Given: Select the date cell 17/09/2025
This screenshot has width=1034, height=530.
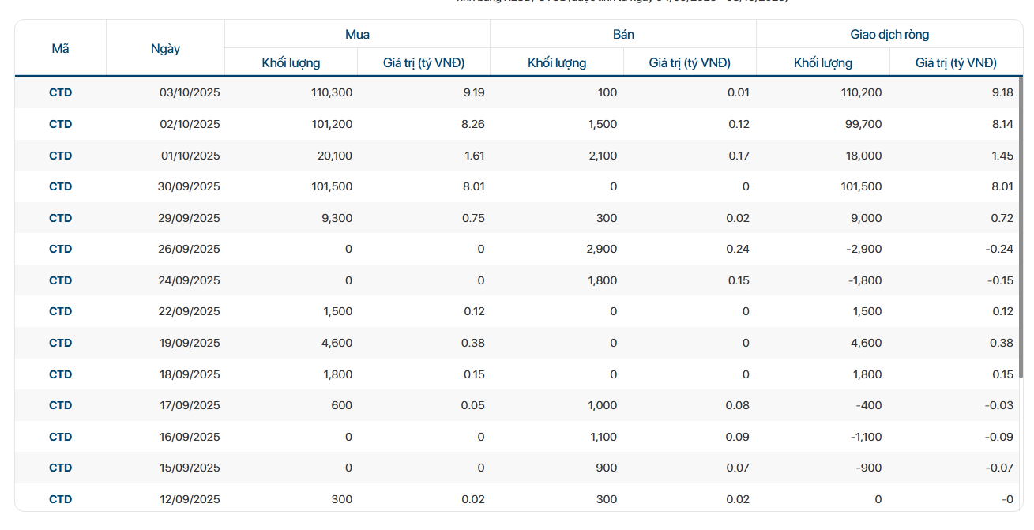Looking at the screenshot, I should (x=190, y=405).
